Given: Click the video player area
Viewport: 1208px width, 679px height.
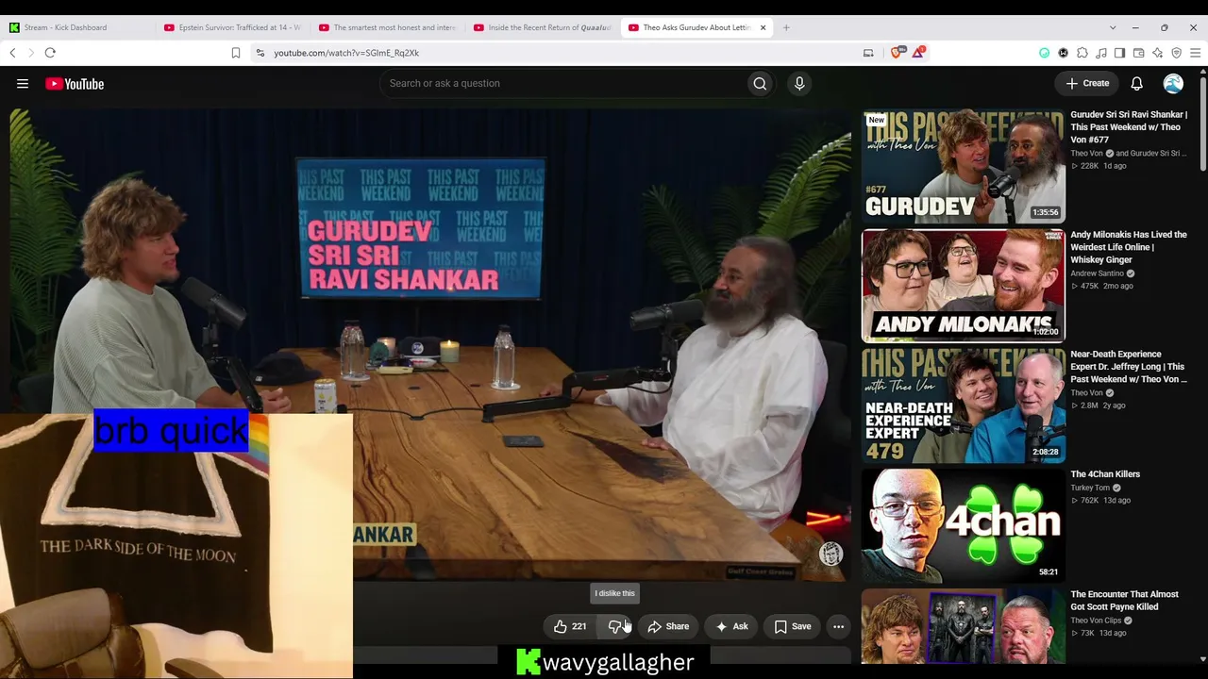Looking at the screenshot, I should (429, 344).
